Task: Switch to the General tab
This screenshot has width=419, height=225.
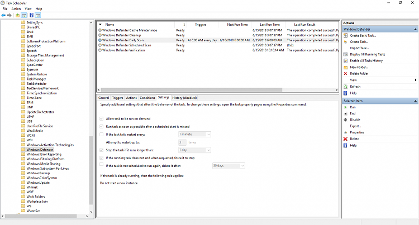Action: coord(103,98)
